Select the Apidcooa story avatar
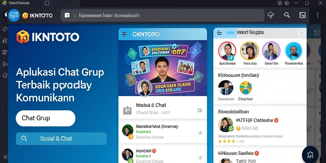 (227, 51)
